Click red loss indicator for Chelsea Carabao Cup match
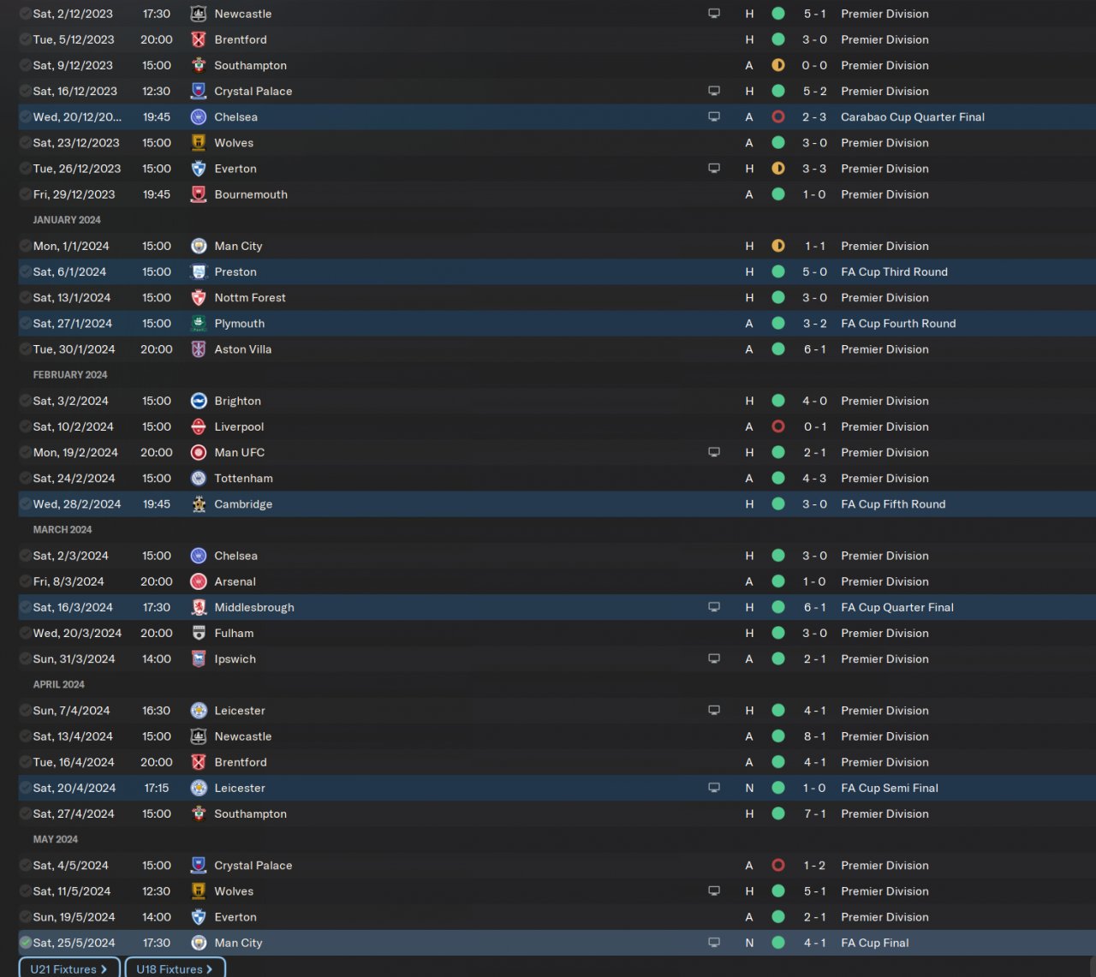This screenshot has height=977, width=1096. pos(778,117)
